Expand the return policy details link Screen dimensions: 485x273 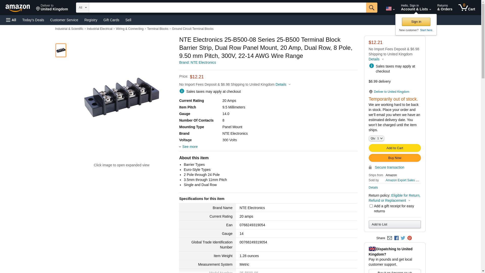point(394,198)
